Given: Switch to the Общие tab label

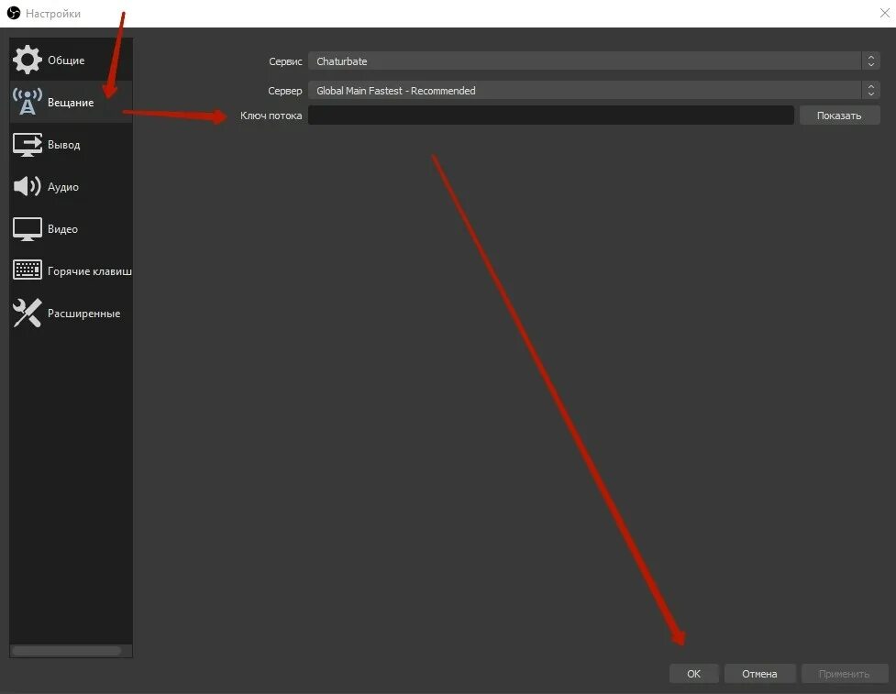Looking at the screenshot, I should [66, 60].
